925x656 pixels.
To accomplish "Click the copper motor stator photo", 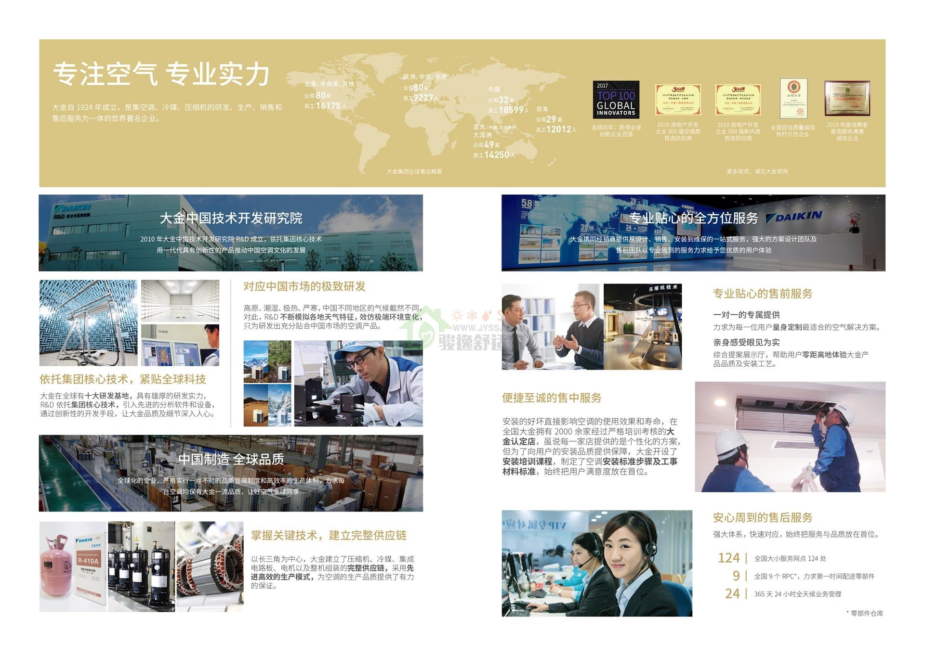I will pyautogui.click(x=210, y=567).
